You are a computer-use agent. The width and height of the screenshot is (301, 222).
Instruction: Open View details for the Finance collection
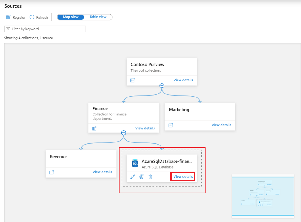[x=145, y=128]
